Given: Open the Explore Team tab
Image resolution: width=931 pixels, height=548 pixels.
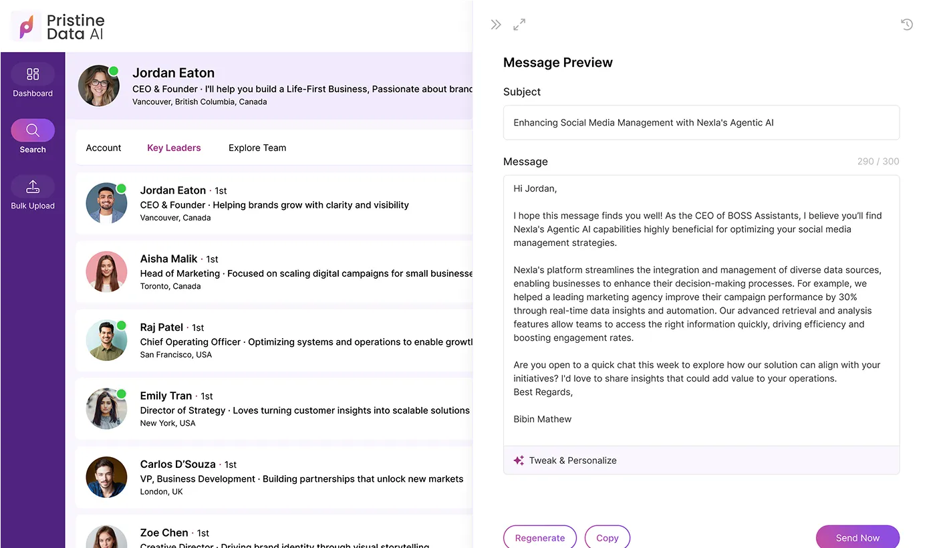Looking at the screenshot, I should [x=257, y=148].
